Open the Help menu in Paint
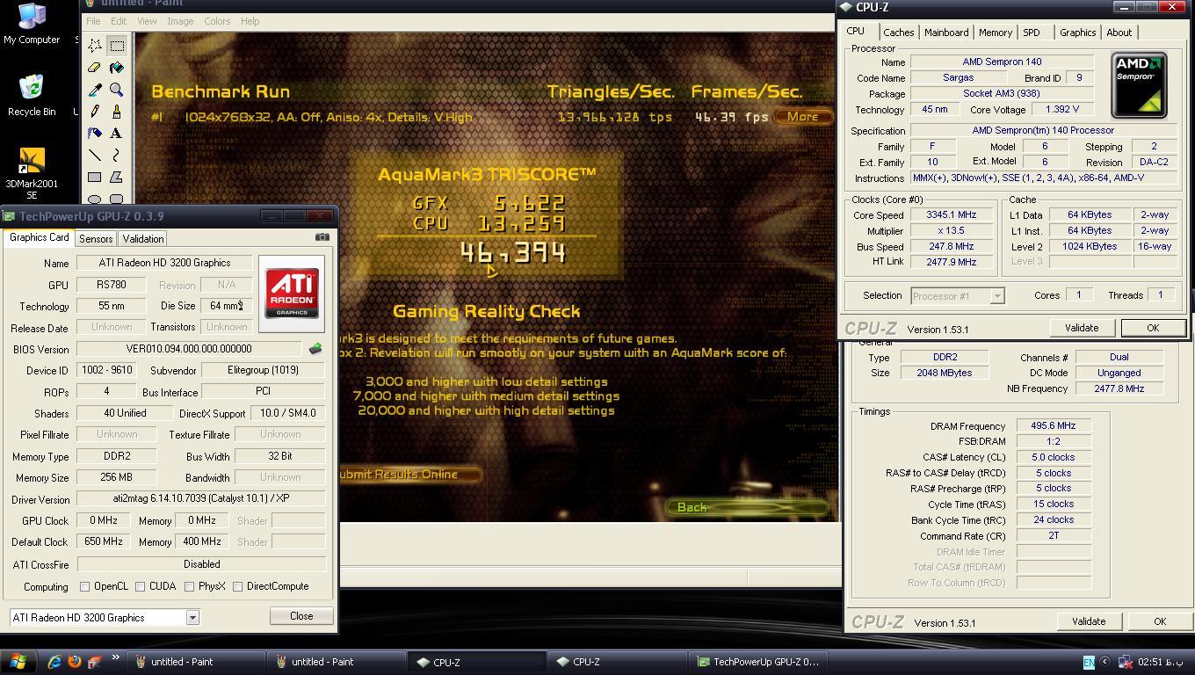 tap(250, 21)
